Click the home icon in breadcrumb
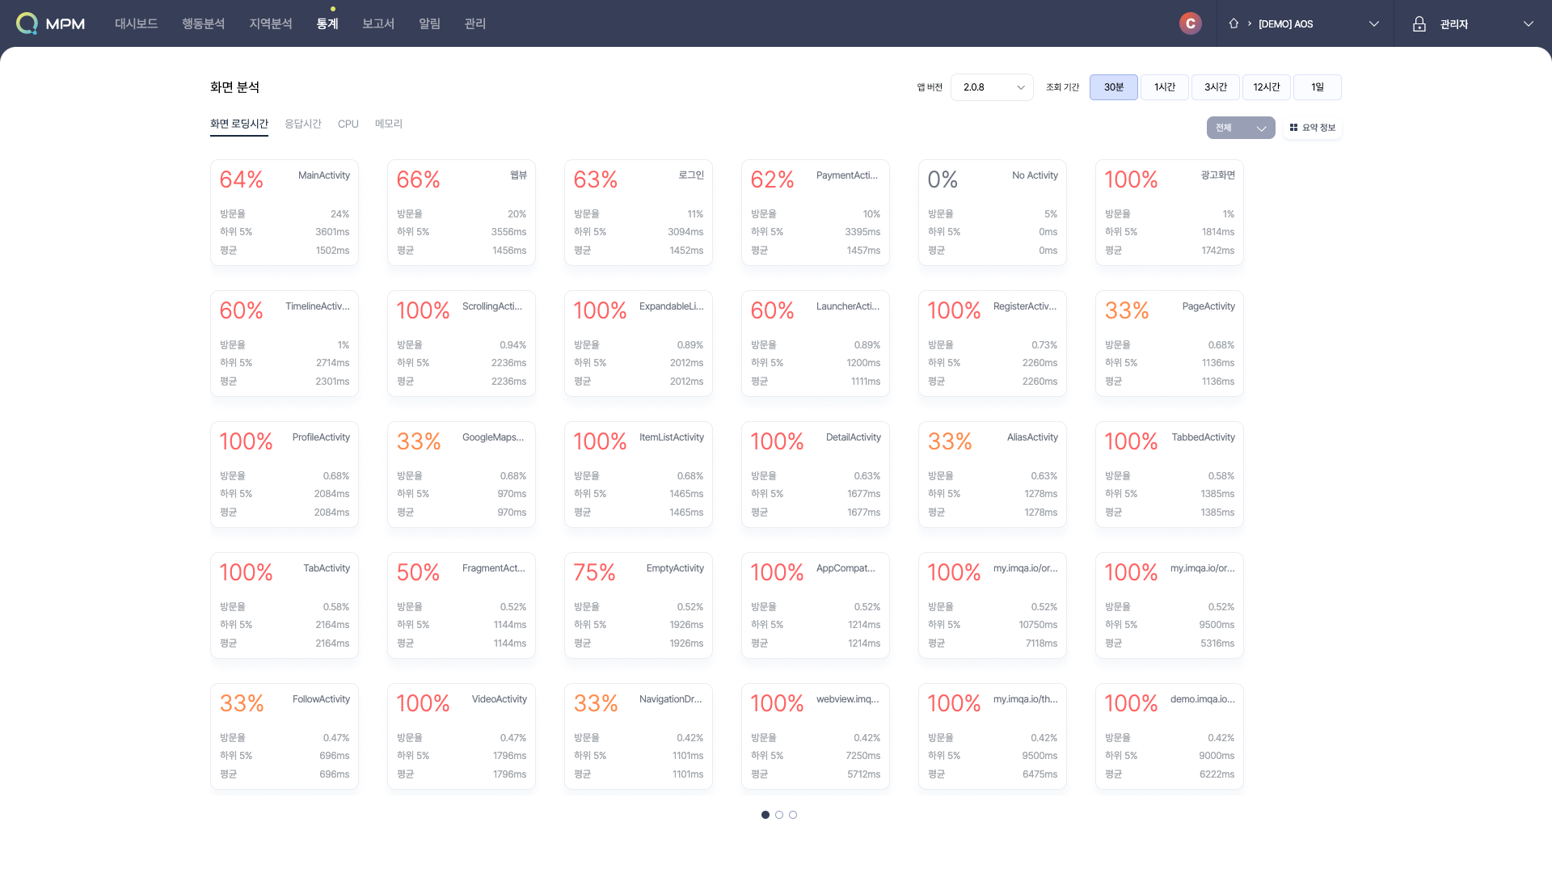 click(1234, 23)
